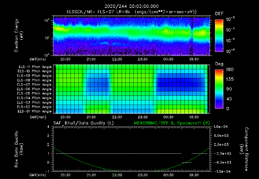The width and height of the screenshot is (259, 179).
Task: Click the 10^-3 tick on the DEF color scale
Action: click(230, 19)
